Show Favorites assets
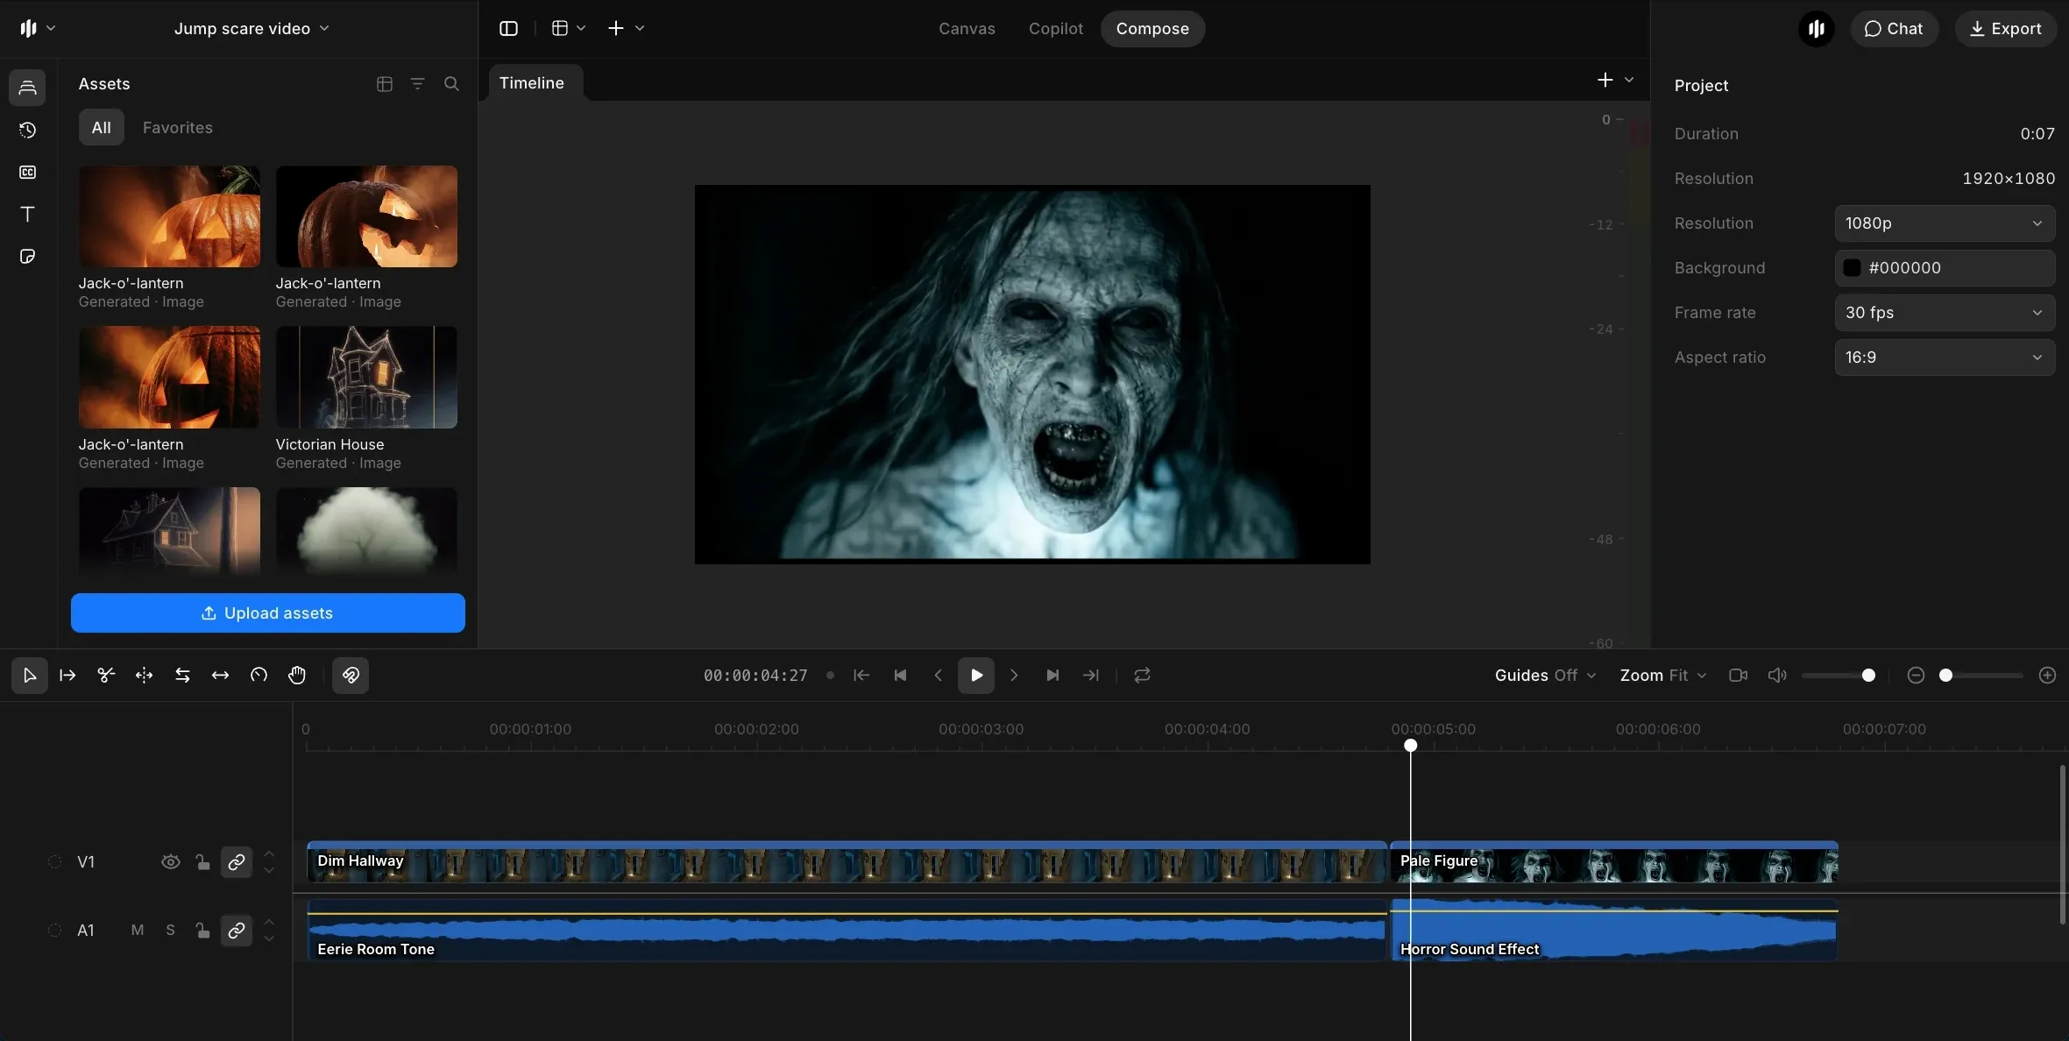Screen dimensions: 2069x1041 click(178, 127)
